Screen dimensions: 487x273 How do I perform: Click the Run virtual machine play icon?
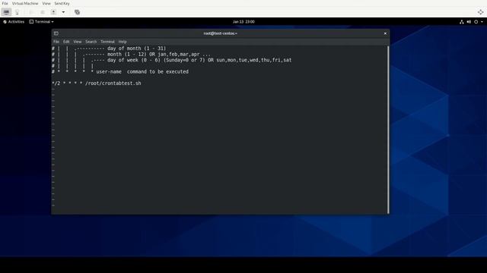tap(32, 12)
